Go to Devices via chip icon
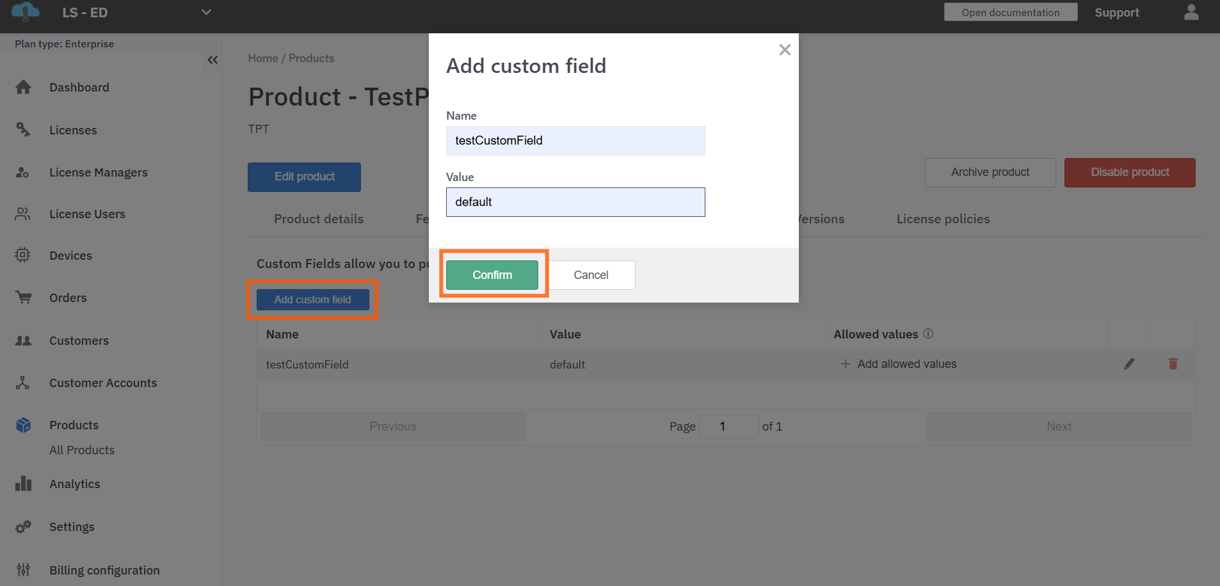The image size is (1220, 586). point(23,255)
